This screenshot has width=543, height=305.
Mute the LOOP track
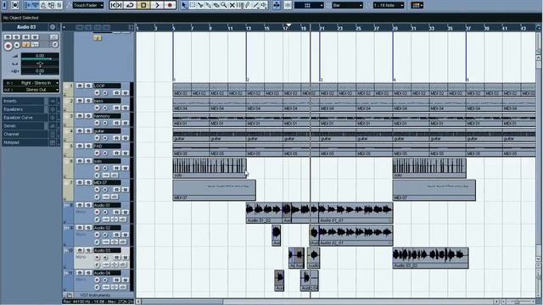pos(80,86)
